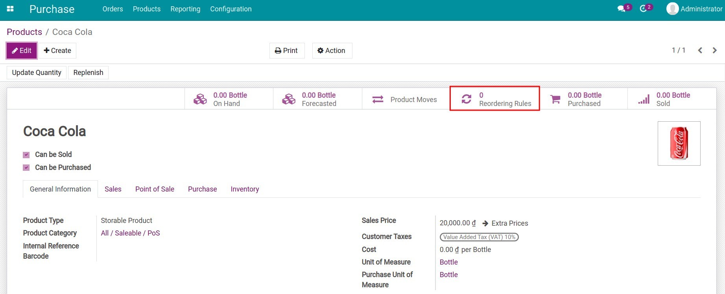
Task: Toggle the Can be Sold checkbox
Action: pos(26,155)
